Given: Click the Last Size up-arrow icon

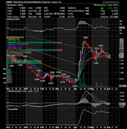Looking at the screenshot, I should pos(55,14).
